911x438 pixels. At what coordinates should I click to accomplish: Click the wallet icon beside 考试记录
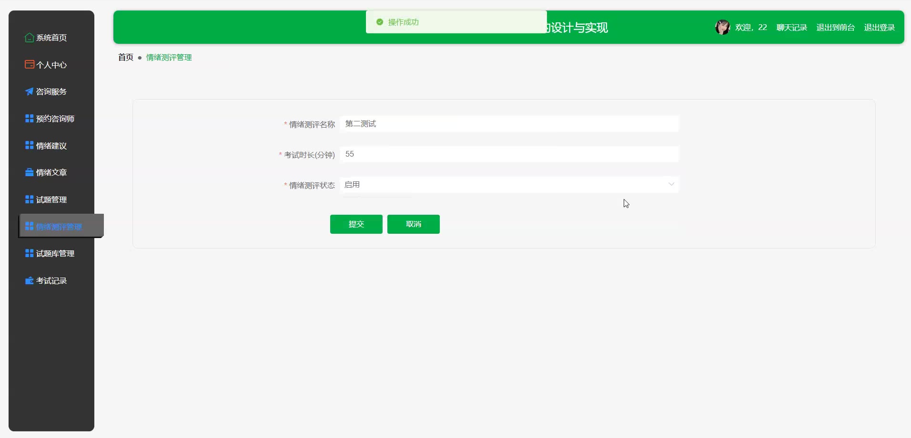coord(30,280)
